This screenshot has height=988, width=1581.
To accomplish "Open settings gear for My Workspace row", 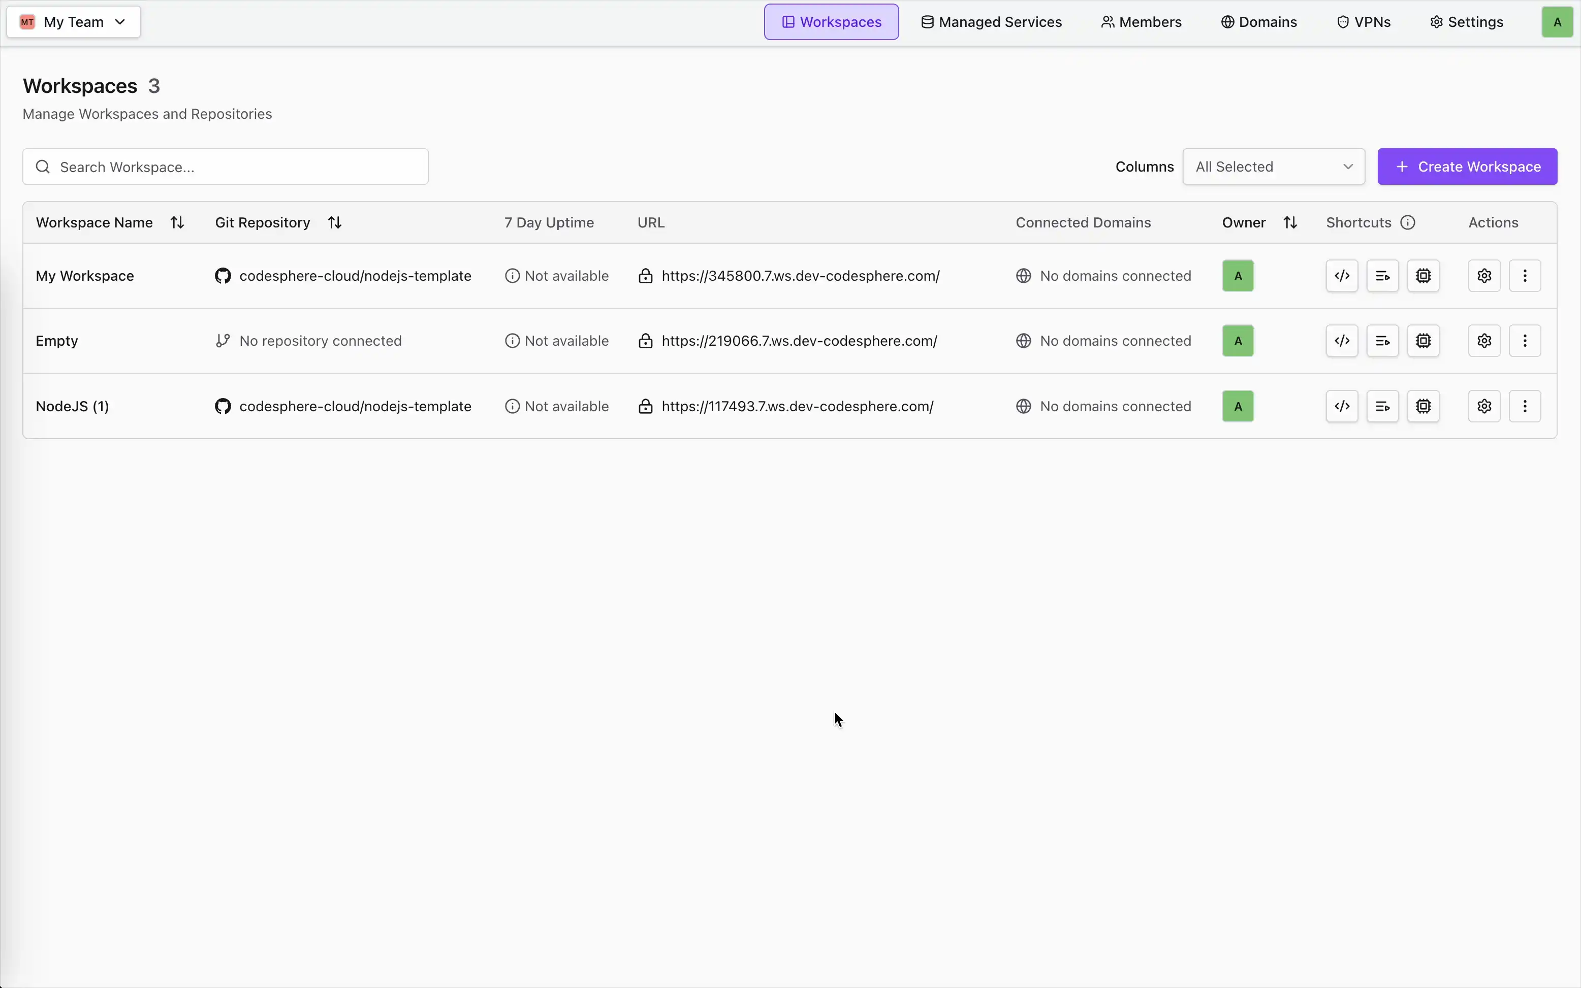I will [1483, 276].
